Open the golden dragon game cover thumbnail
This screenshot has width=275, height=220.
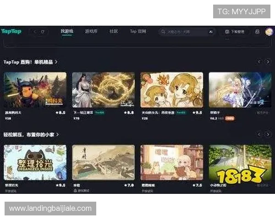[x=103, y=90]
